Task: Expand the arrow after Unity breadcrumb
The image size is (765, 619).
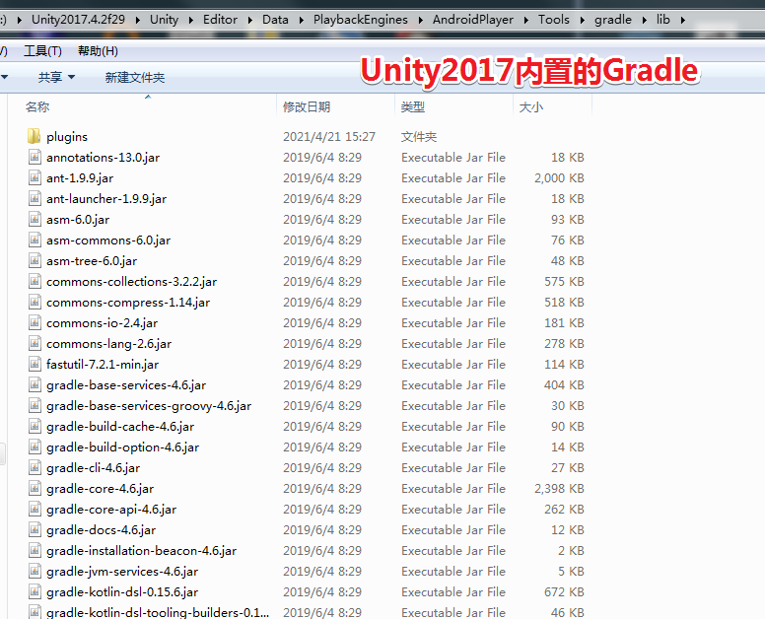Action: tap(191, 20)
